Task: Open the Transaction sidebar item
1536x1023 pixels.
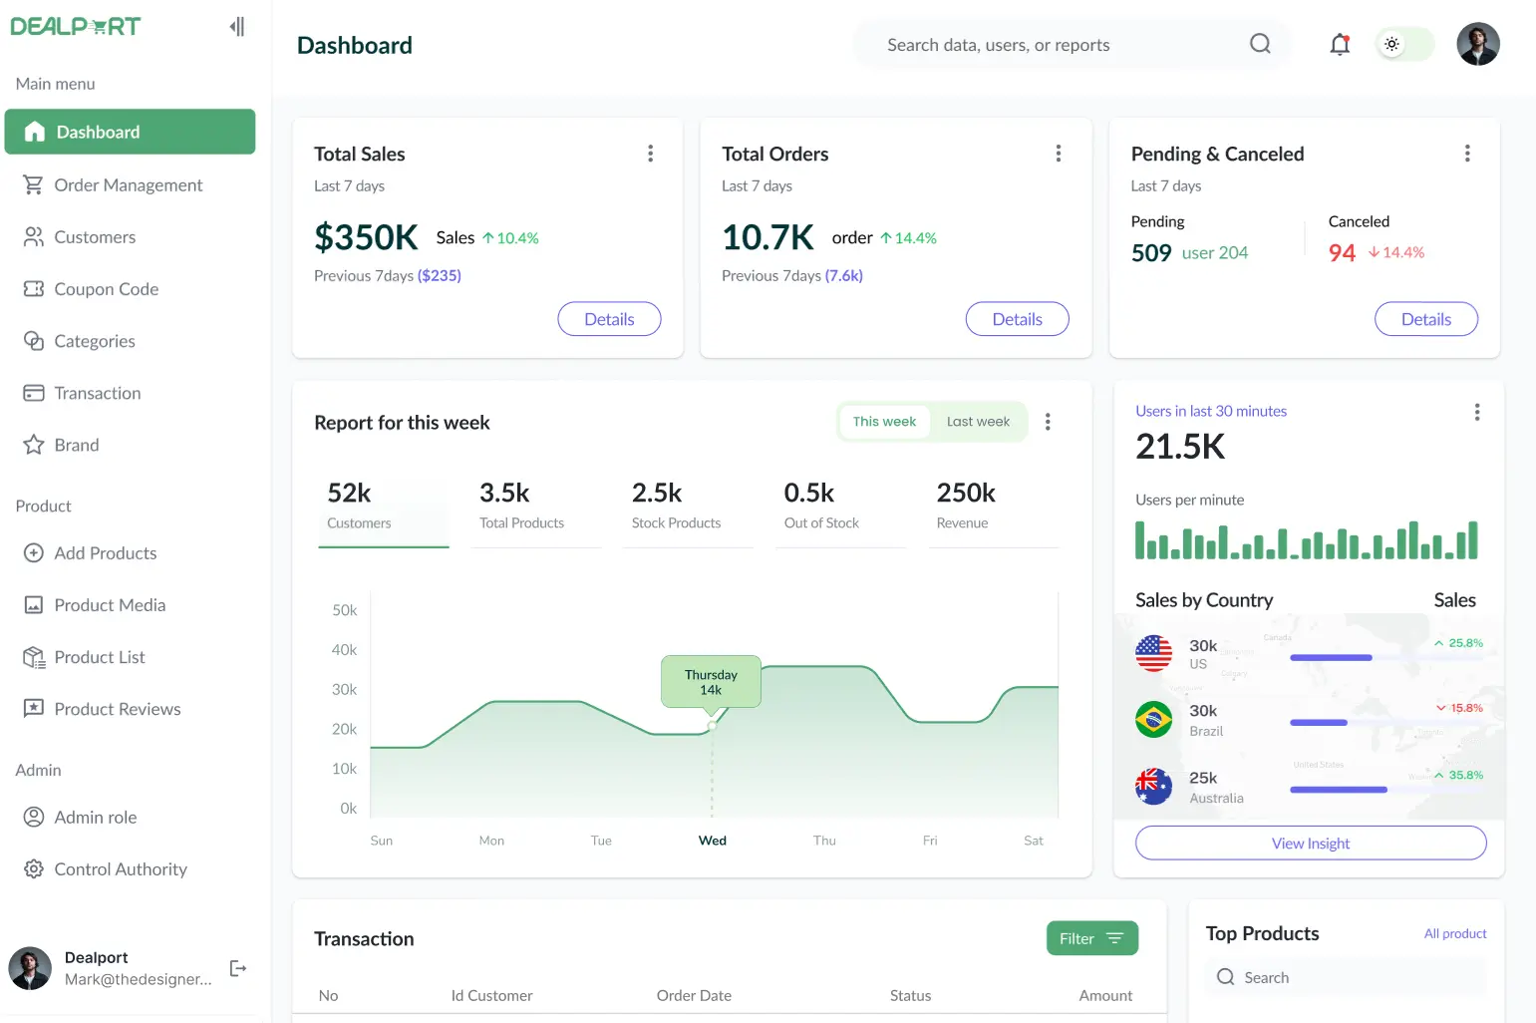Action: (x=97, y=392)
